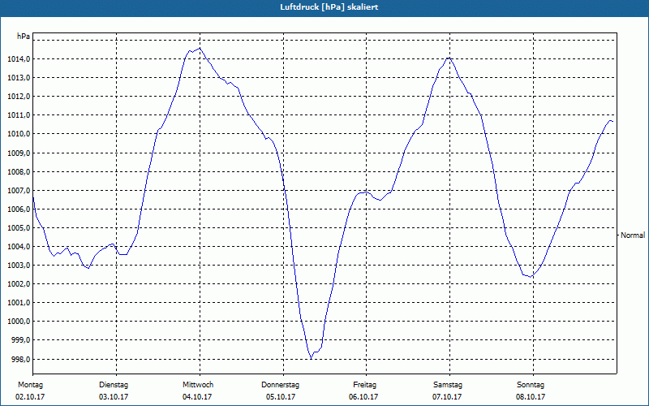
Task: Click the pressure peak near Mittwoch gridline
Action: [200, 48]
